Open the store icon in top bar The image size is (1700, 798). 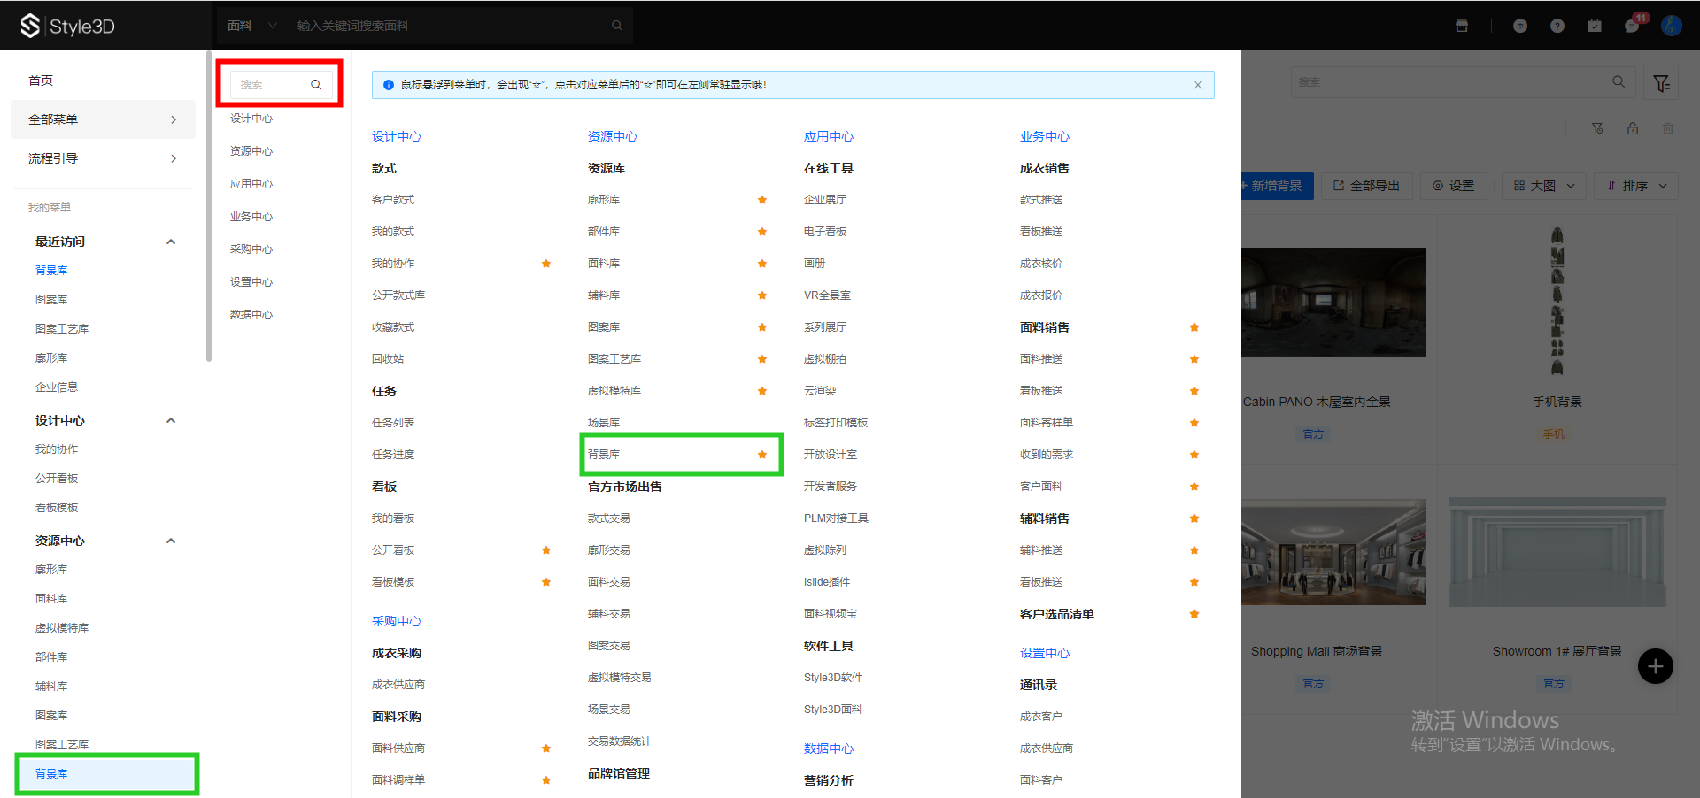click(1462, 26)
